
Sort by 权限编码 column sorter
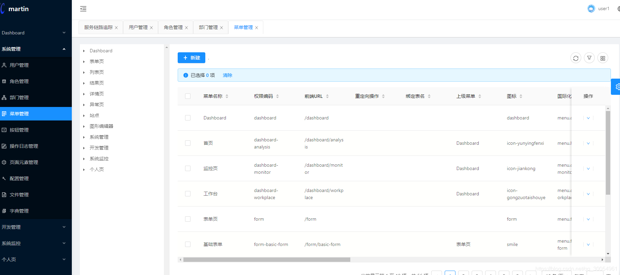(277, 96)
